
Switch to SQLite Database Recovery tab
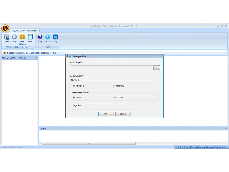(24, 30)
